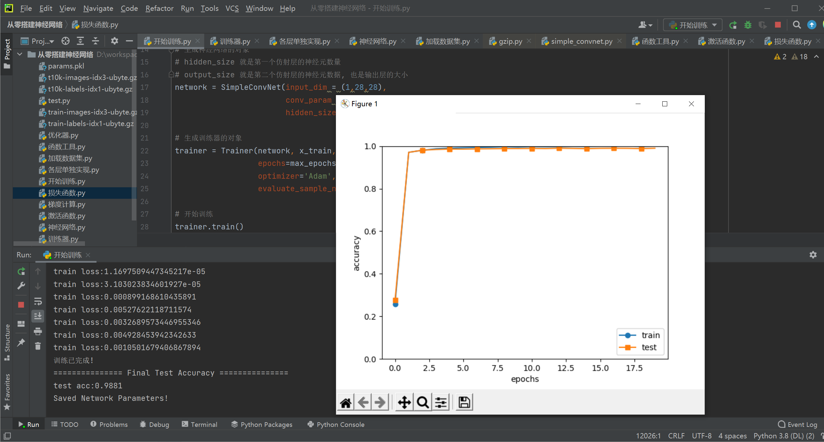Toggle scroll to end in Run console
This screenshot has width=824, height=442.
38,316
